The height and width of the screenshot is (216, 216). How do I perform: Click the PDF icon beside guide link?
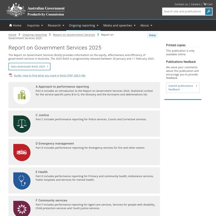(x=10, y=76)
